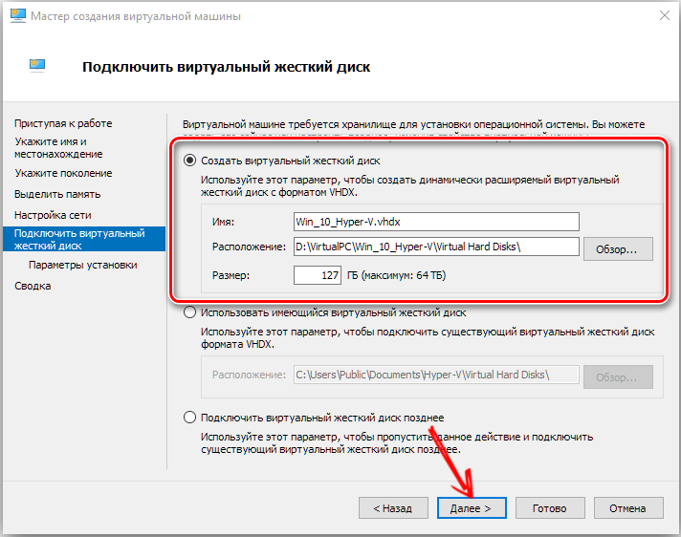Select 'Создать виртуальный жесткий диск' radio option

coord(190,161)
